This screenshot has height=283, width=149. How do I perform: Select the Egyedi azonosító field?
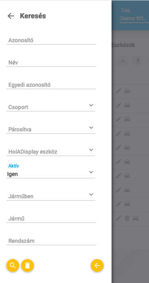tap(51, 85)
